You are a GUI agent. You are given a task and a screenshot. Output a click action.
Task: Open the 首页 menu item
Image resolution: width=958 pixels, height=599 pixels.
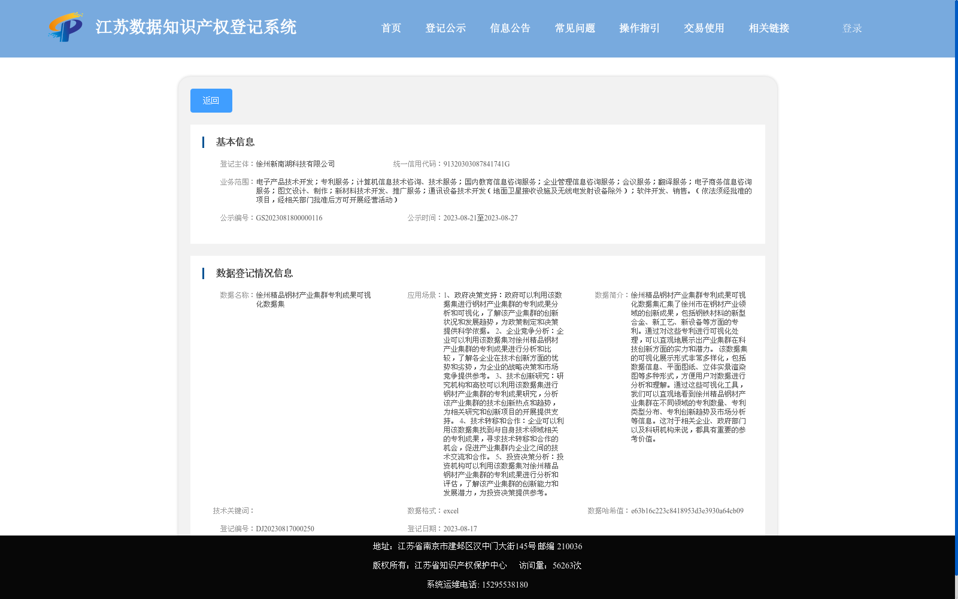click(x=392, y=28)
